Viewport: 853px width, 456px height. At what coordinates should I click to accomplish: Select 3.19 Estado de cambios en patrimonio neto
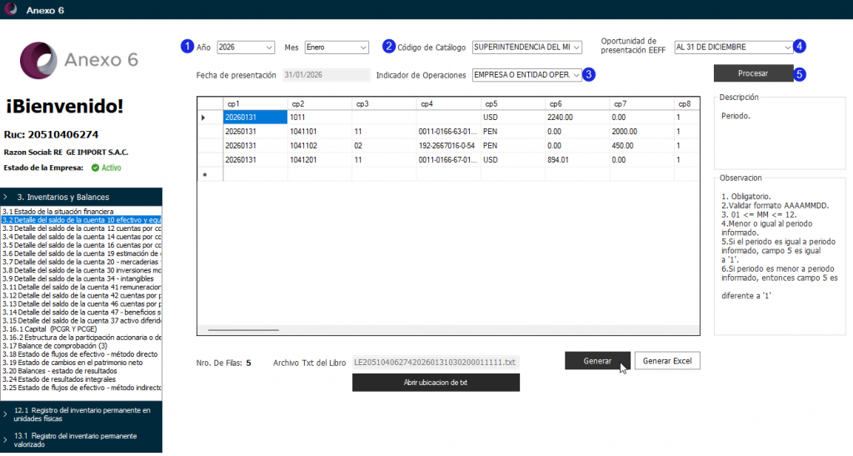(82, 363)
